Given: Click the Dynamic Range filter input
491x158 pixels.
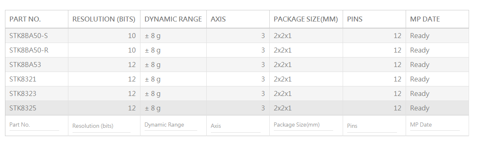Looking at the screenshot, I should coord(171,125).
